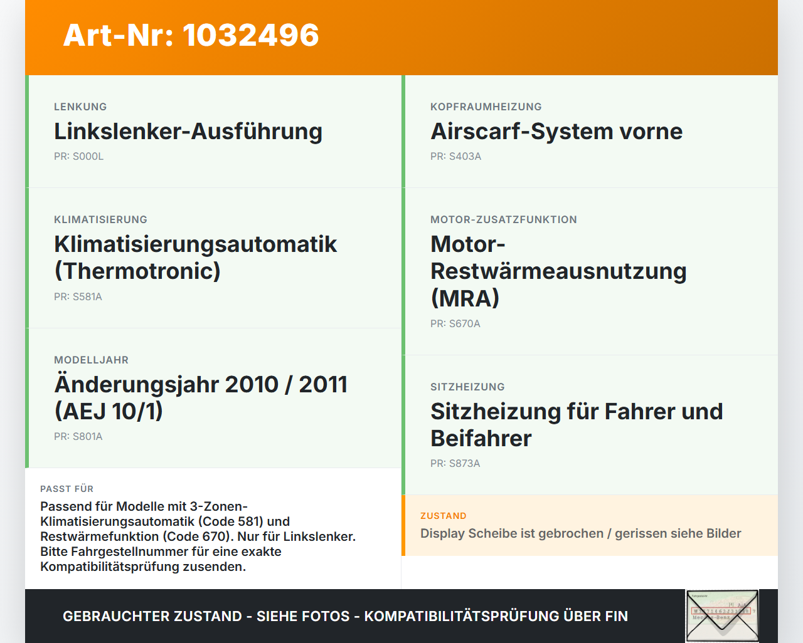Click the compatibility paragraph about Code 581

coord(198,536)
